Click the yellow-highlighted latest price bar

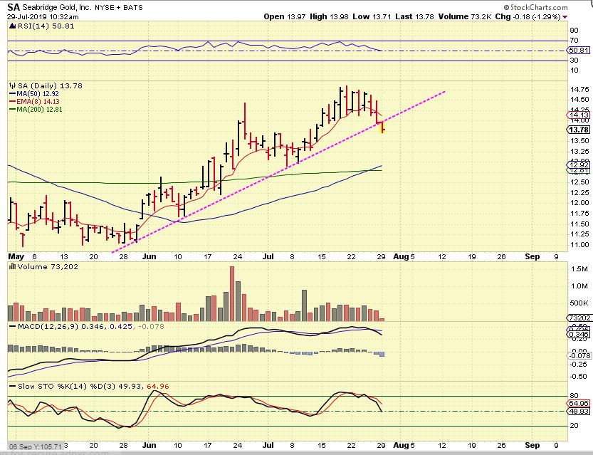[382, 127]
